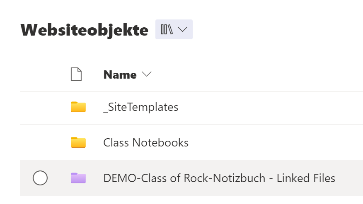Expand the view switcher chevron beside Websiteobjekte
Screen dimensions: 363x204
[x=182, y=29]
